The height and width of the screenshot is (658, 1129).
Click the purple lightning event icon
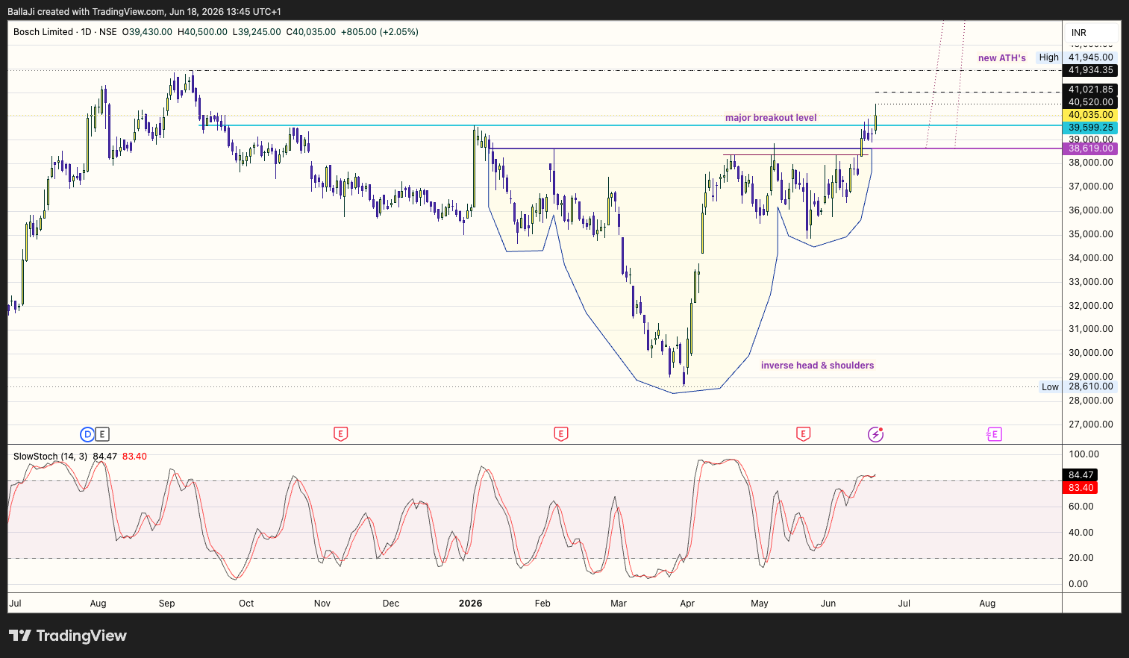876,434
